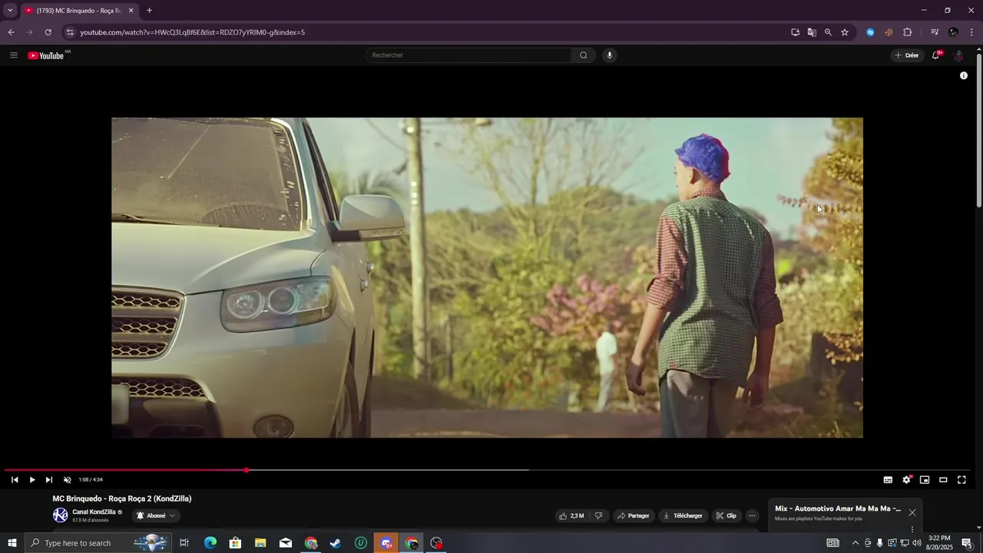Open Chrome profile avatar

(953, 32)
